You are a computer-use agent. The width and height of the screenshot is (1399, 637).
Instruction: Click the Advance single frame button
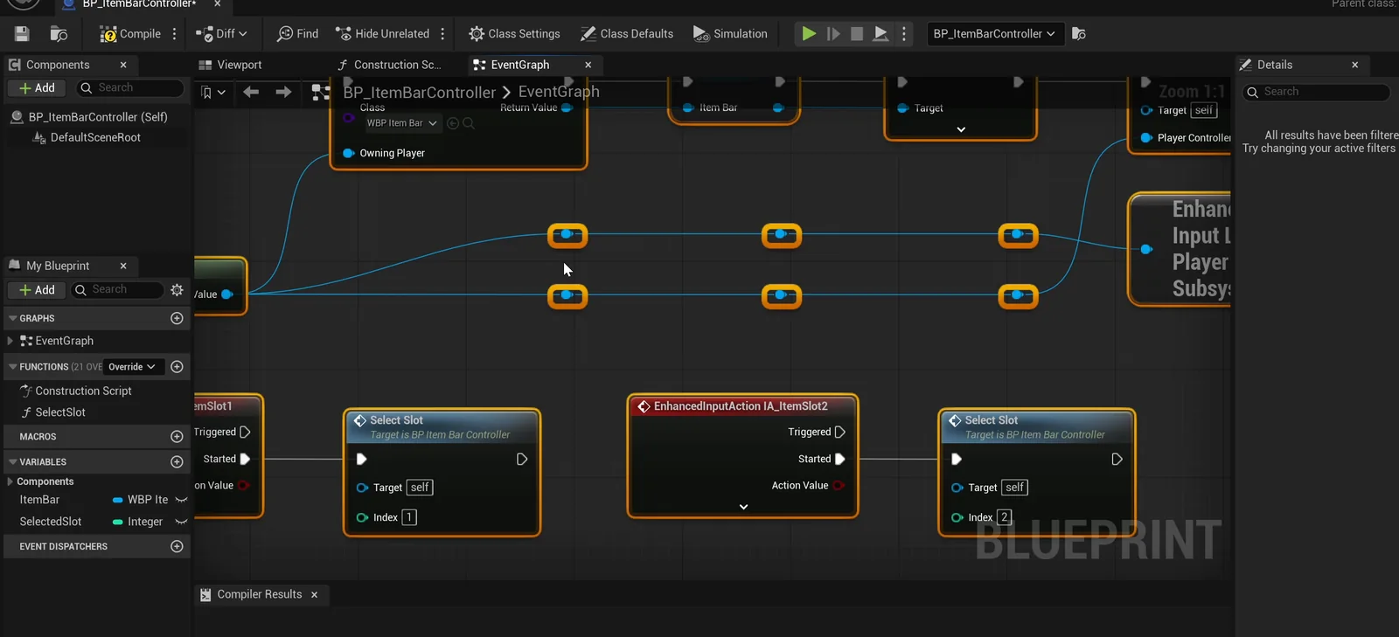coord(833,34)
